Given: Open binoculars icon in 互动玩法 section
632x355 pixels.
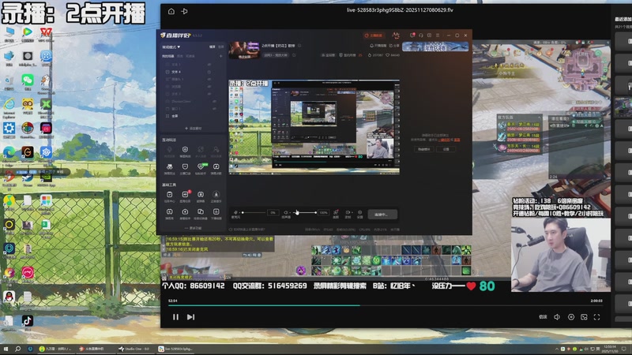Looking at the screenshot, I should [x=170, y=168].
